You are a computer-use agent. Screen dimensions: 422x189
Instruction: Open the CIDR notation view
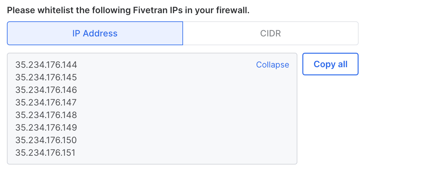coord(270,33)
